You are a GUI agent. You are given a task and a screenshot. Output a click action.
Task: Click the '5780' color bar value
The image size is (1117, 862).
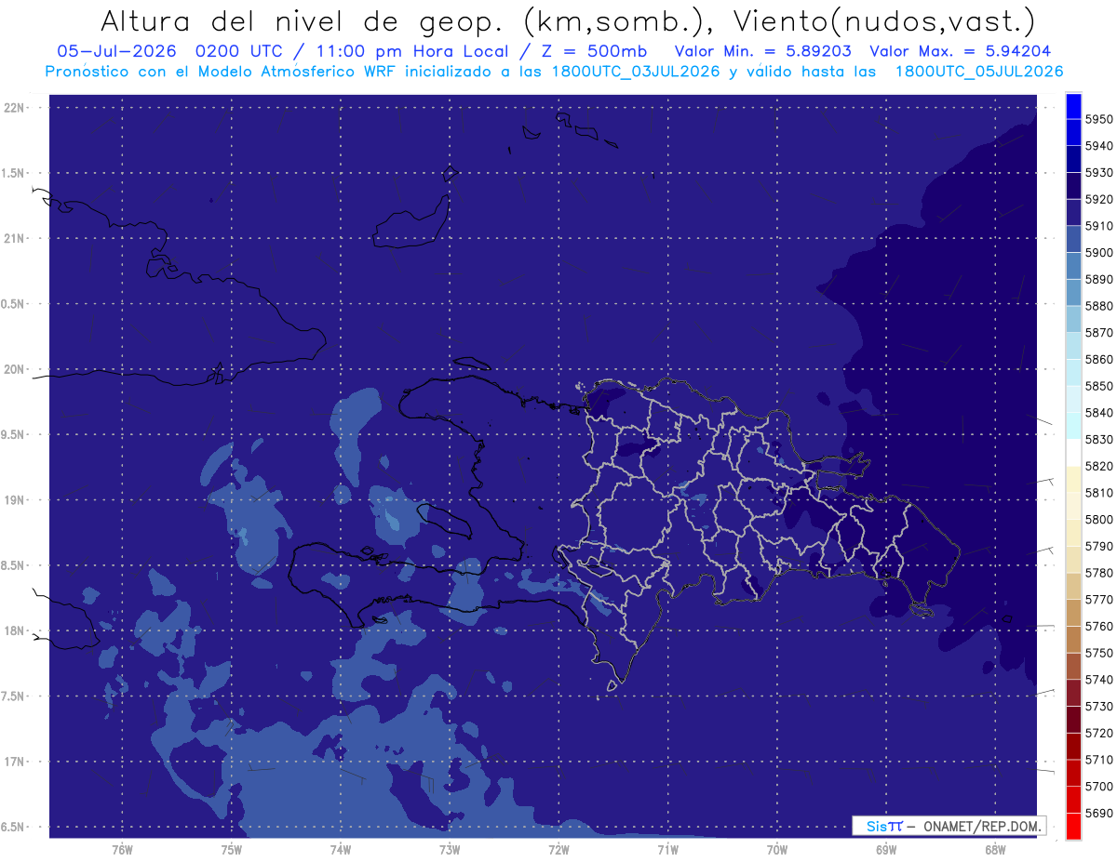[1098, 573]
